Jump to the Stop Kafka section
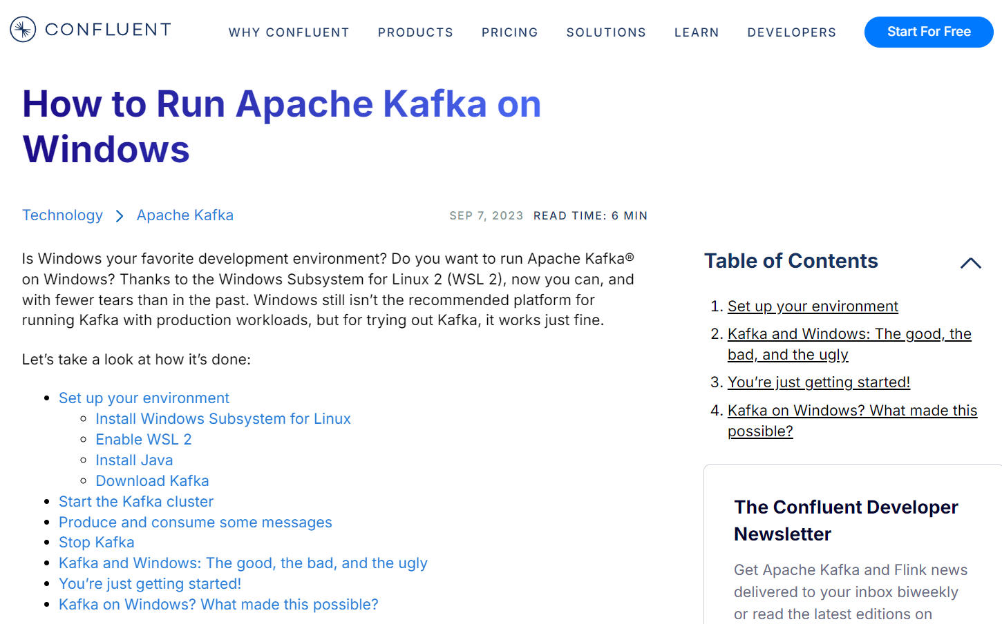Viewport: 1002px width, 624px height. click(x=97, y=543)
